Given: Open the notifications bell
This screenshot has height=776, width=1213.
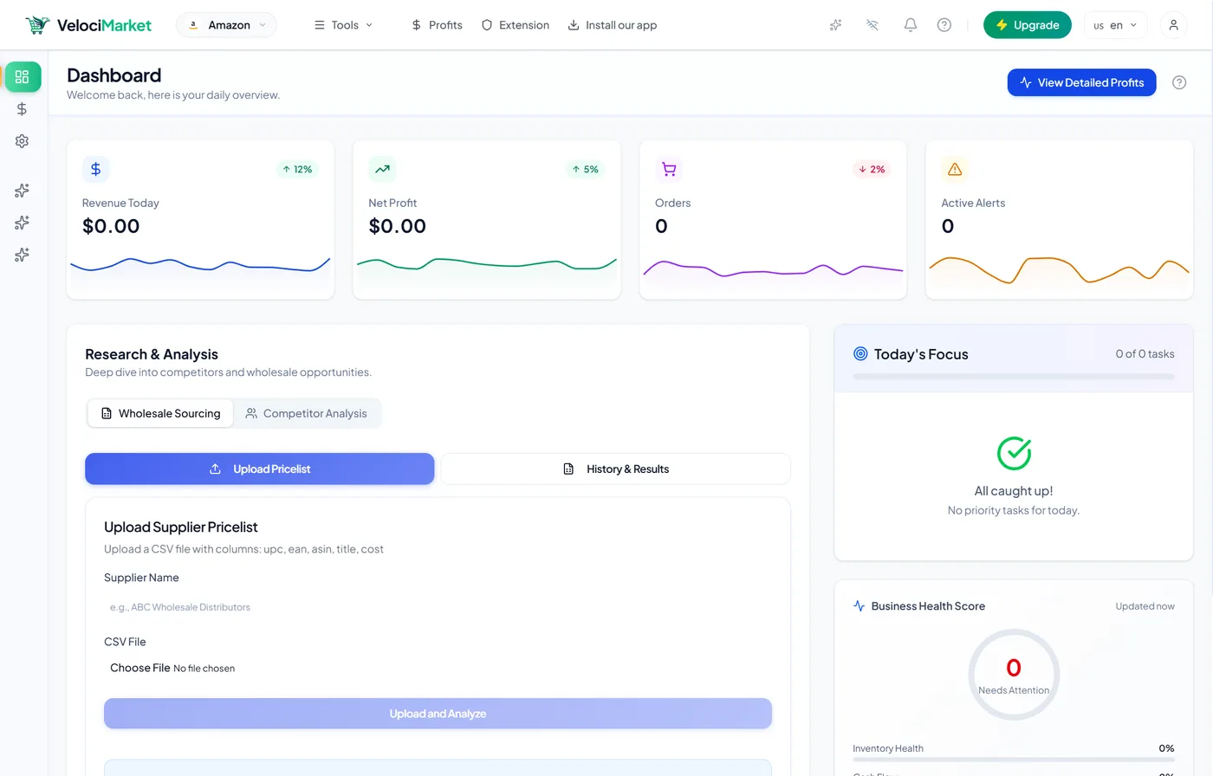Looking at the screenshot, I should click(911, 25).
